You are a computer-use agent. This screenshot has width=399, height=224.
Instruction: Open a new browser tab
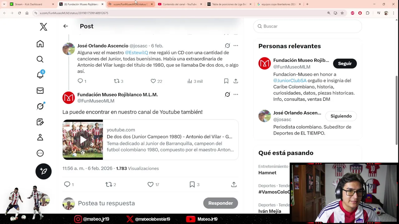click(x=307, y=4)
